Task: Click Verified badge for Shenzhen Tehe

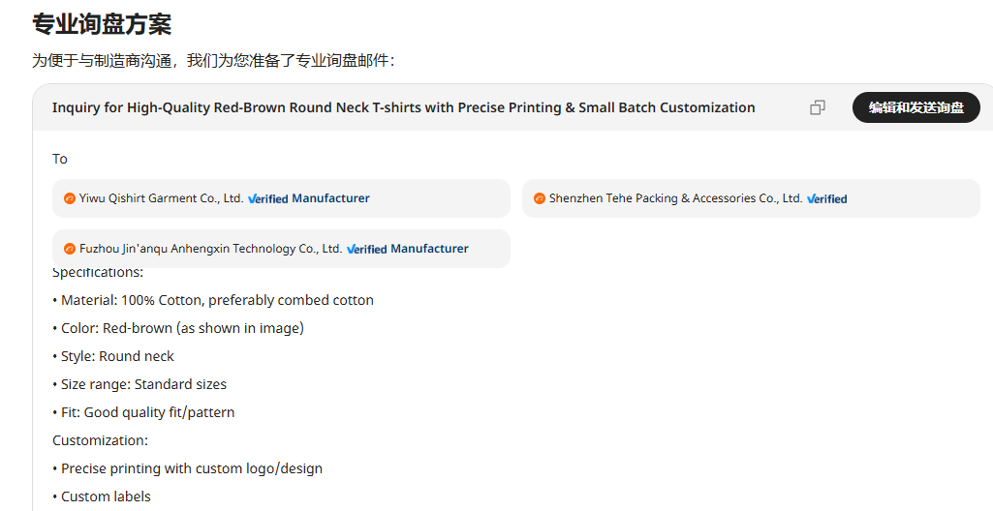Action: click(826, 198)
